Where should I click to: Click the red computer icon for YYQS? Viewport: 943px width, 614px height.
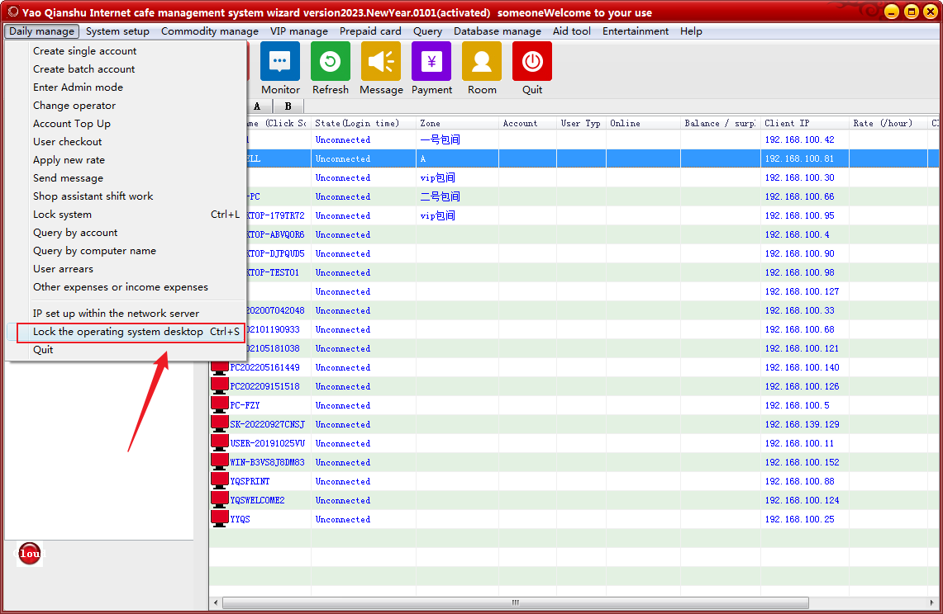tap(219, 518)
